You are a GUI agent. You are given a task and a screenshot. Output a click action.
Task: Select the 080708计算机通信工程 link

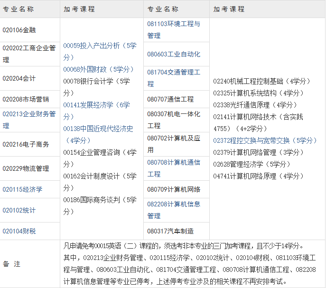[x=174, y=162]
